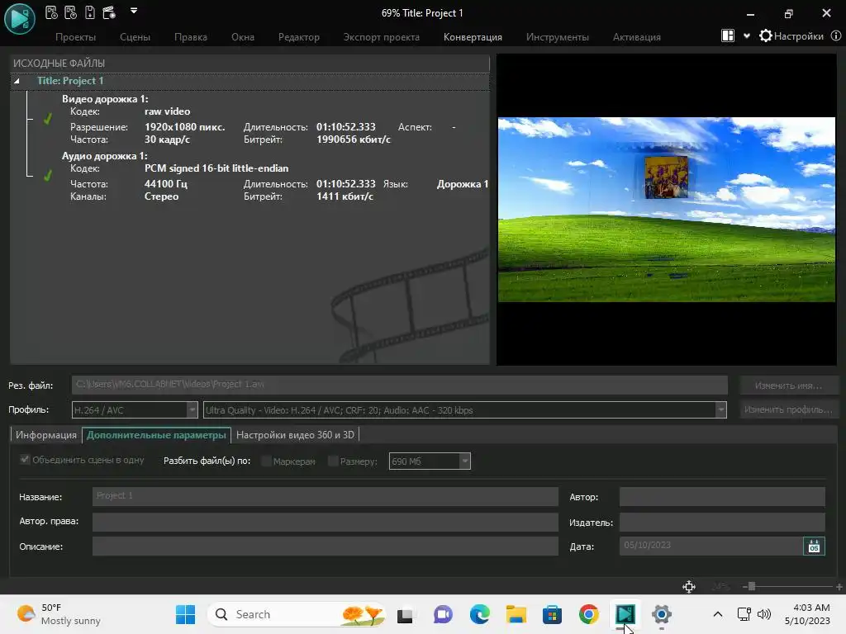Toggle the Маркерам split checkbox
846x634 pixels.
(x=266, y=461)
